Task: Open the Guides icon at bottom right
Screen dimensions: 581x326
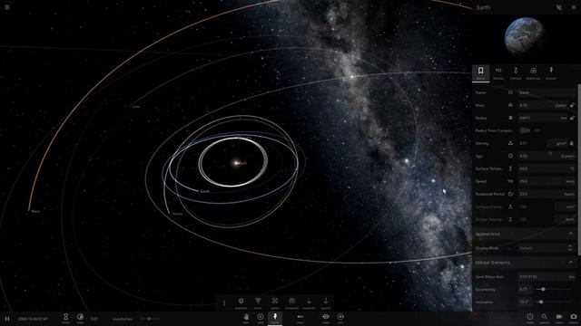Action: coord(530,318)
